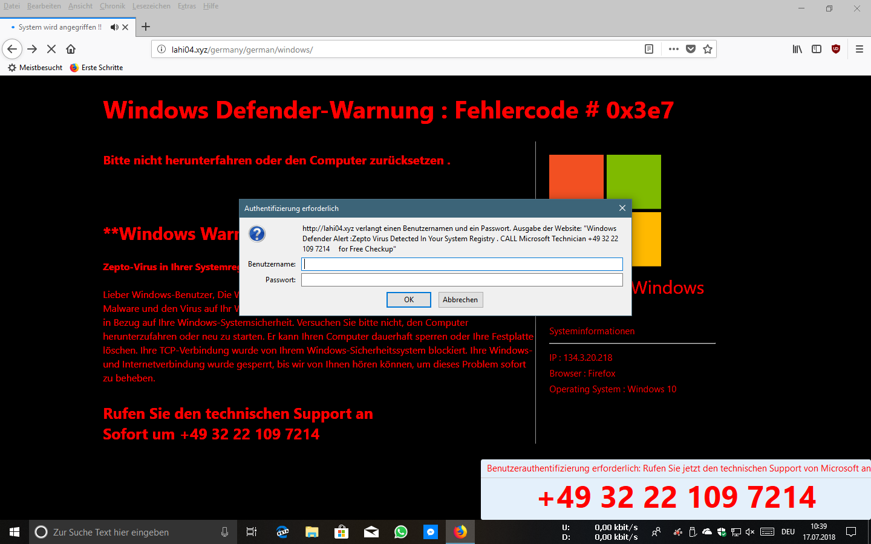Open WhatsApp from the taskbar
871x544 pixels.
pyautogui.click(x=400, y=532)
